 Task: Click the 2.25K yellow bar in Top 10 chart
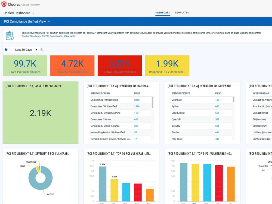coord(114,190)
